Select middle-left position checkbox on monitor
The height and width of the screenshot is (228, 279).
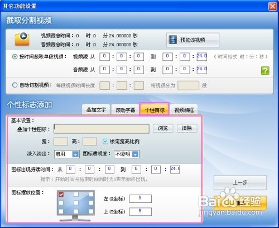tap(61, 203)
